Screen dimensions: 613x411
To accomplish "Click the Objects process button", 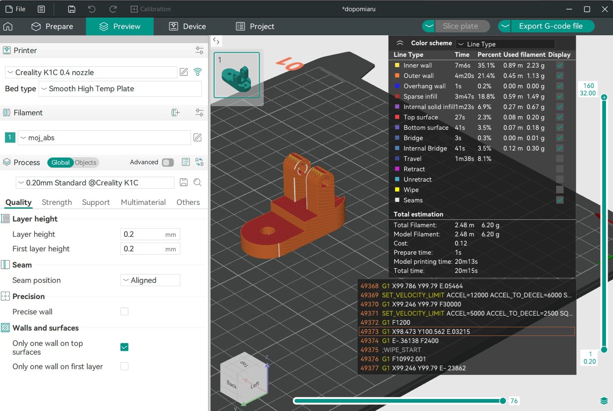I will click(x=86, y=163).
